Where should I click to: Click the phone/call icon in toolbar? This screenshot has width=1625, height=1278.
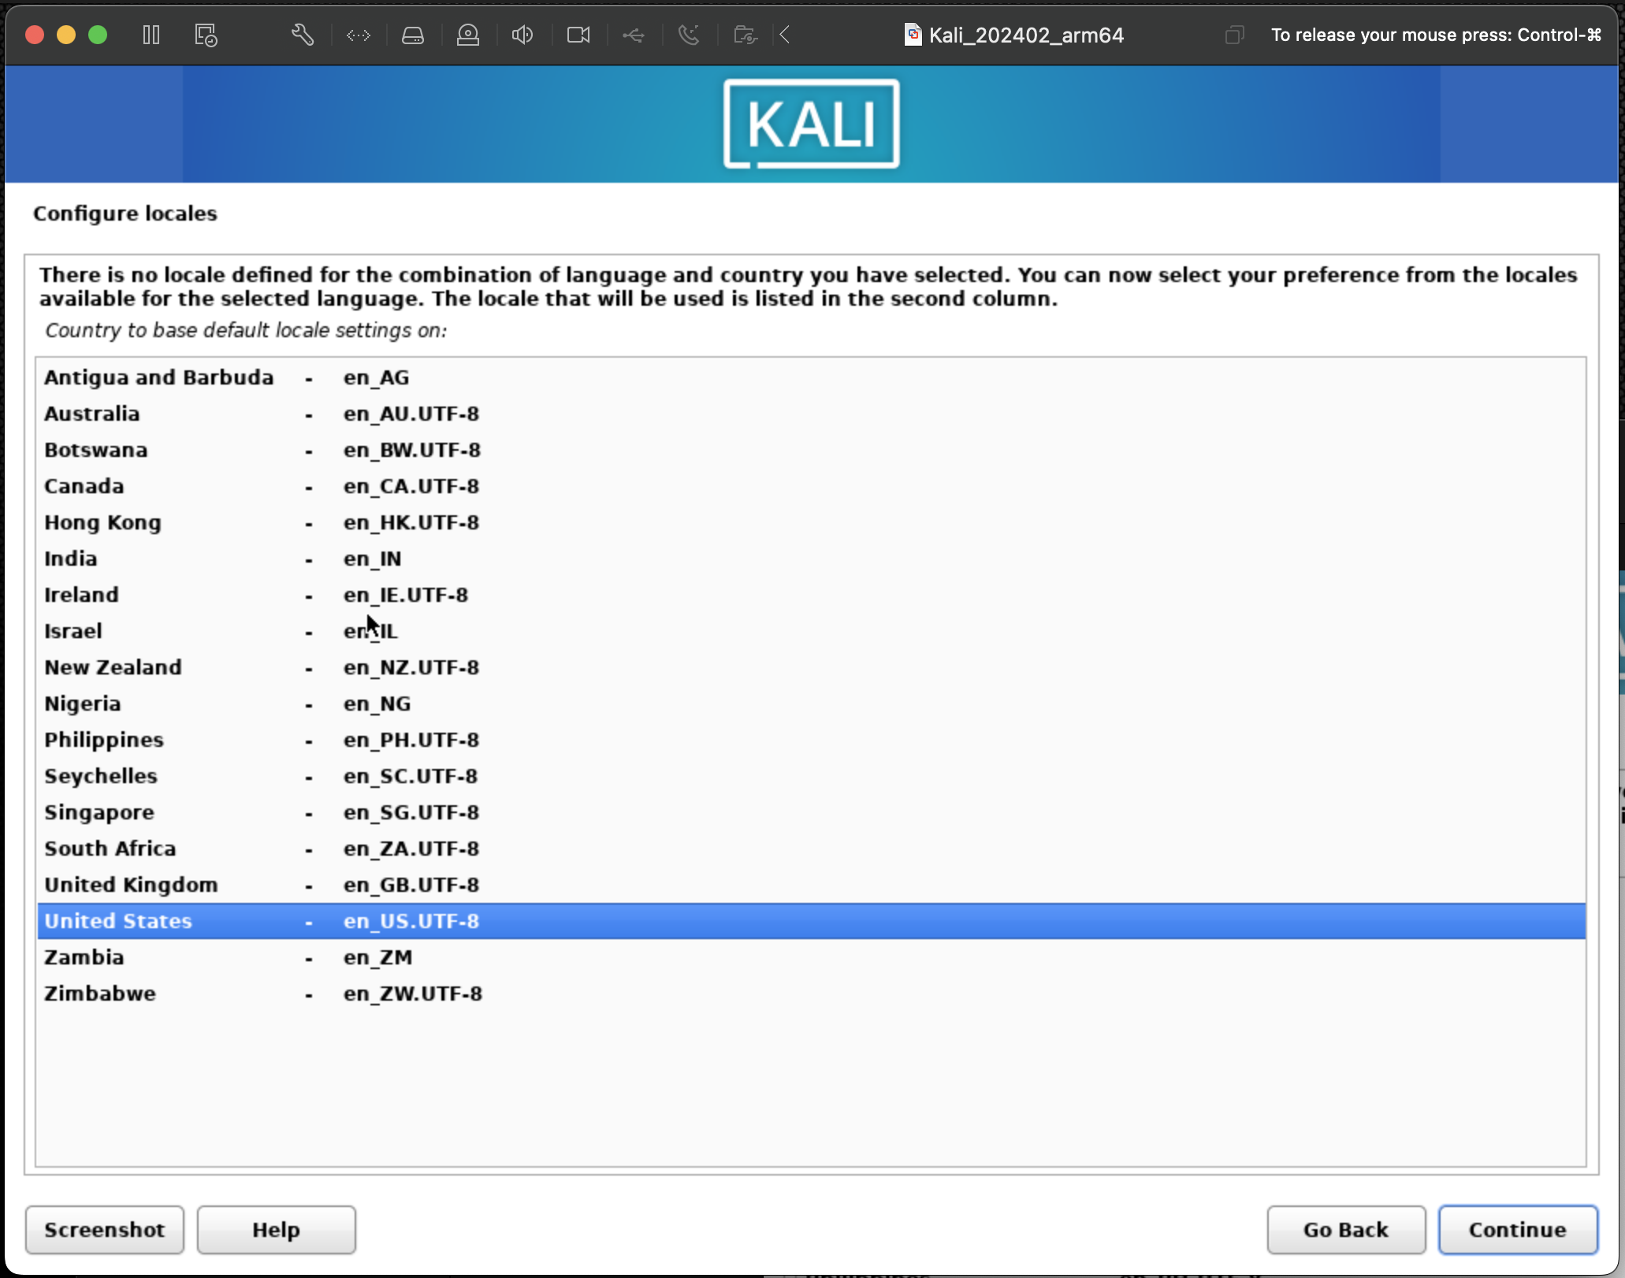[687, 35]
